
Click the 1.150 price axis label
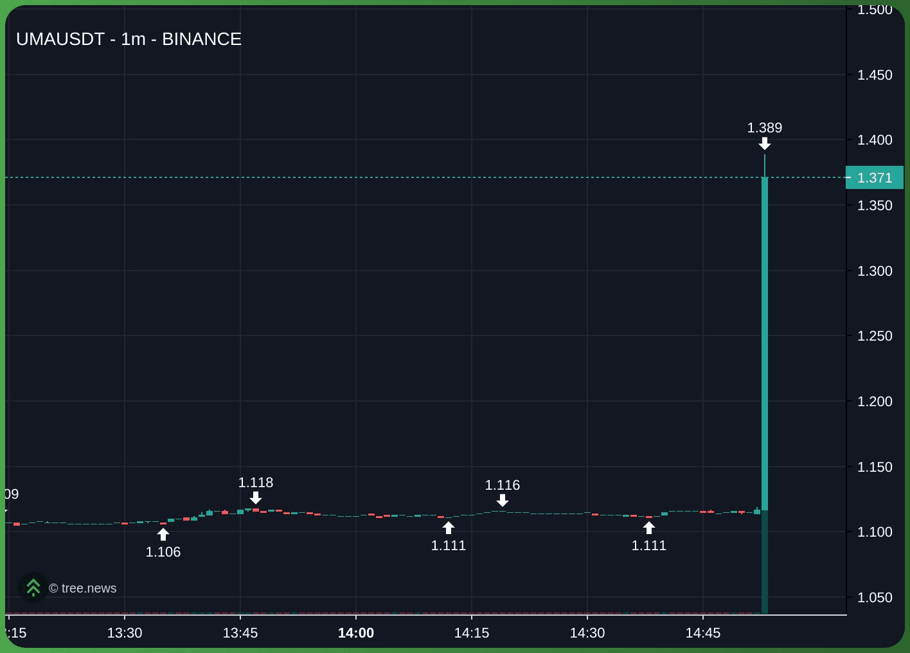click(875, 467)
